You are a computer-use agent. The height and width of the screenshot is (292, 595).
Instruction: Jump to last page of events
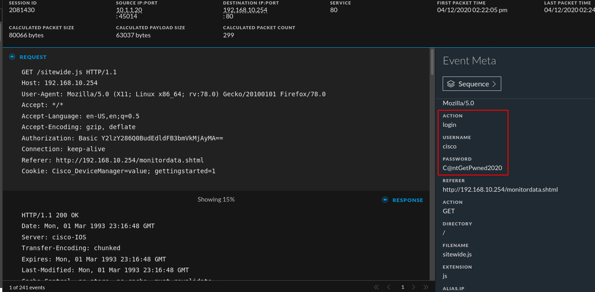(x=426, y=287)
